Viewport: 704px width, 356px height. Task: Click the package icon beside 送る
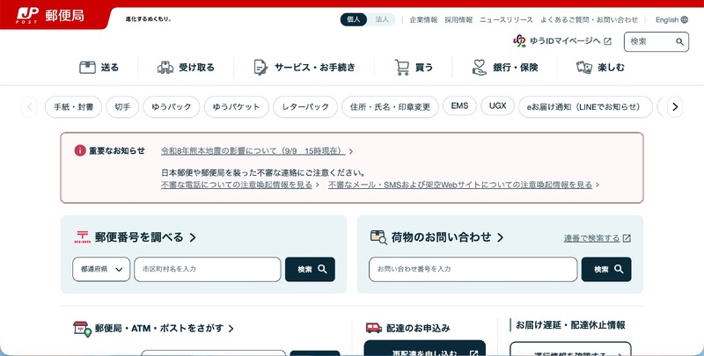pyautogui.click(x=87, y=68)
